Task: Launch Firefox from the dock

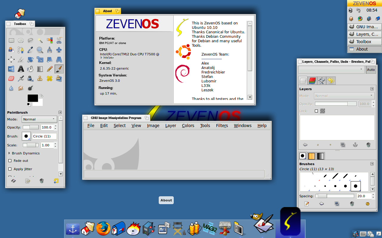Action: [103, 228]
